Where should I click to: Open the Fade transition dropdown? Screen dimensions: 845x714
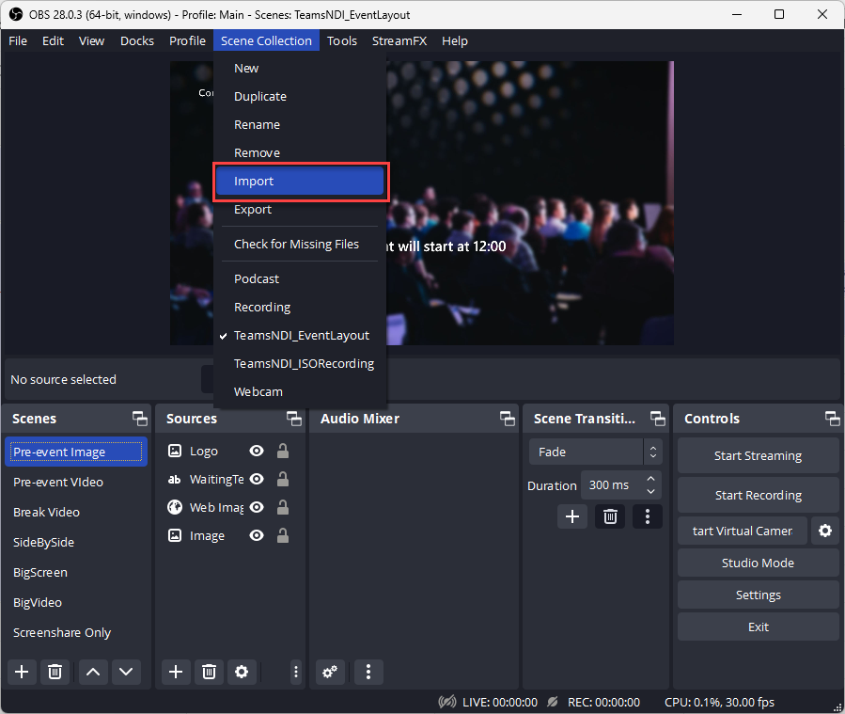coord(595,452)
